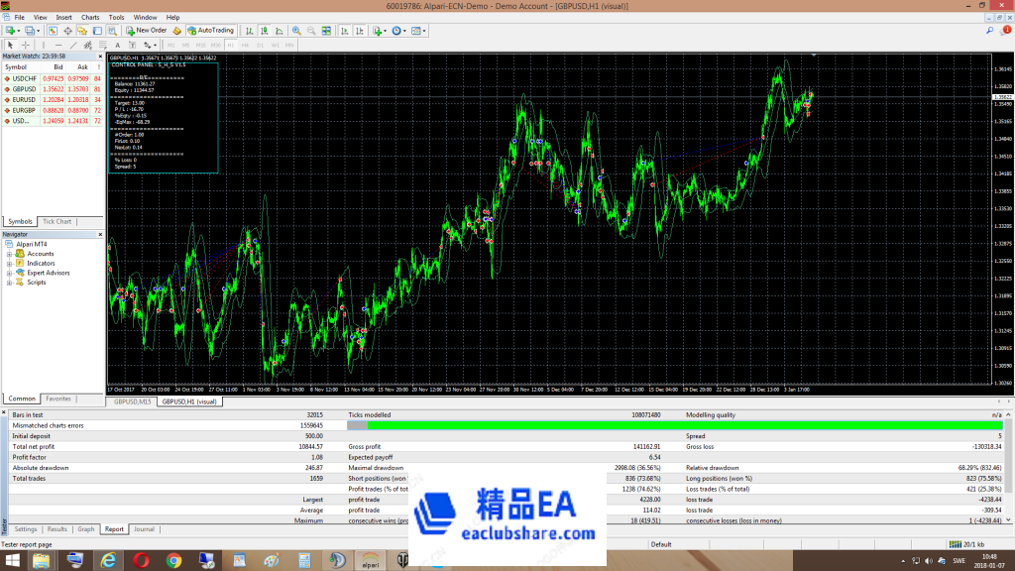Image resolution: width=1015 pixels, height=571 pixels.
Task: Expand the Indicators tree node
Action: tap(9, 263)
